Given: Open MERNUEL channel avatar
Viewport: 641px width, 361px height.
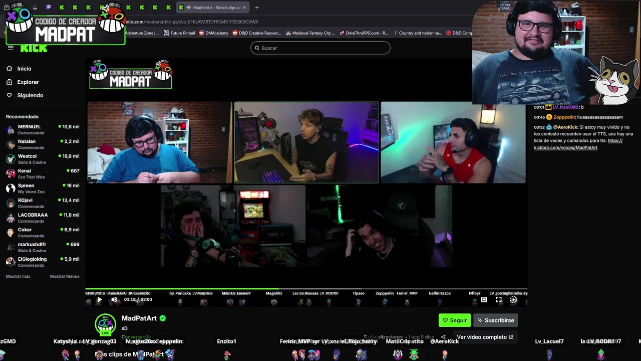Looking at the screenshot, I should coord(11,130).
